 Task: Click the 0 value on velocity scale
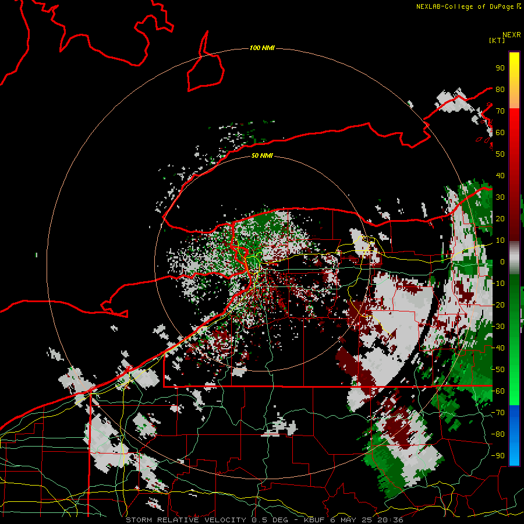502,261
